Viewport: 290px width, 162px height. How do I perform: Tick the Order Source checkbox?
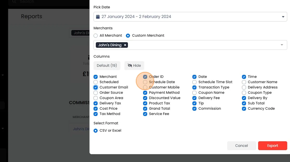(x=96, y=93)
